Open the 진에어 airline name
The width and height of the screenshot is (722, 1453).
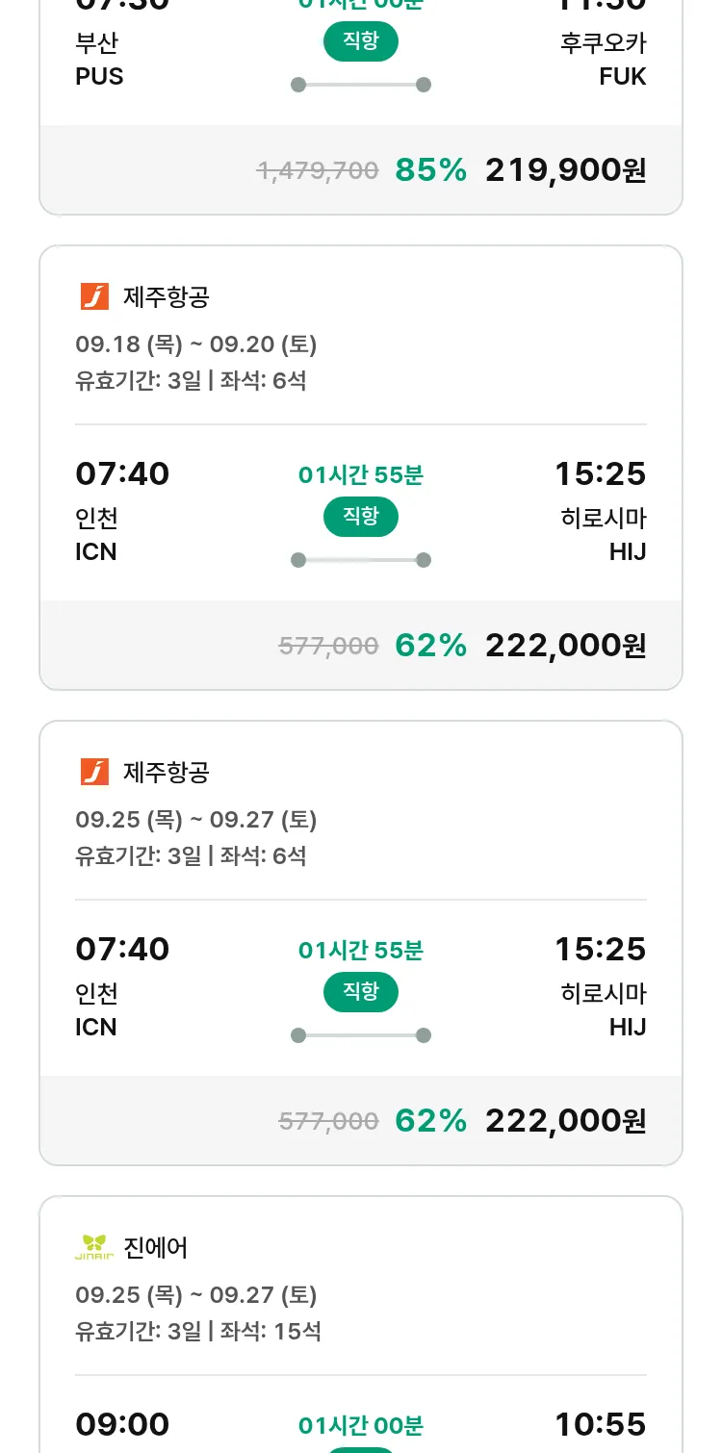pyautogui.click(x=156, y=1248)
